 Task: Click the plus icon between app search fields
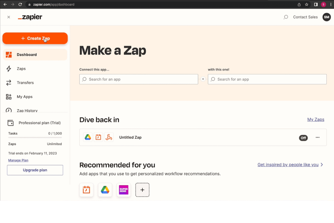pos(203,79)
